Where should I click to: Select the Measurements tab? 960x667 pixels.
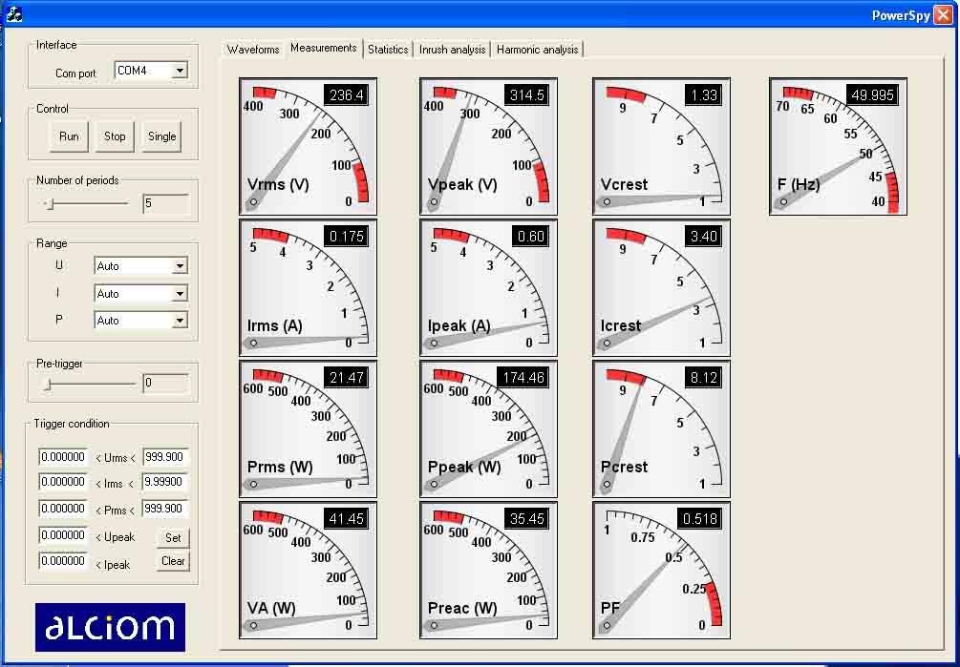pyautogui.click(x=323, y=48)
